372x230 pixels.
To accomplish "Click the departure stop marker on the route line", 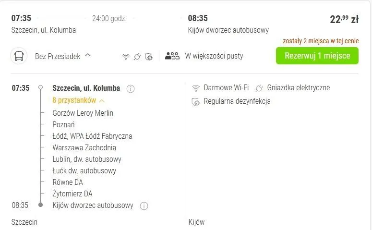I will click(41, 88).
